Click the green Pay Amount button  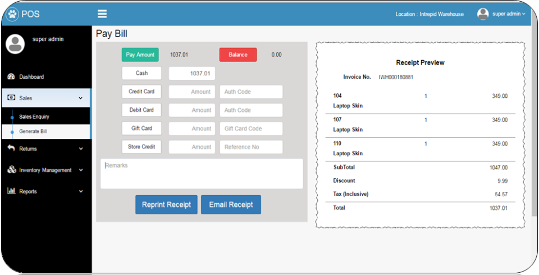coord(140,55)
